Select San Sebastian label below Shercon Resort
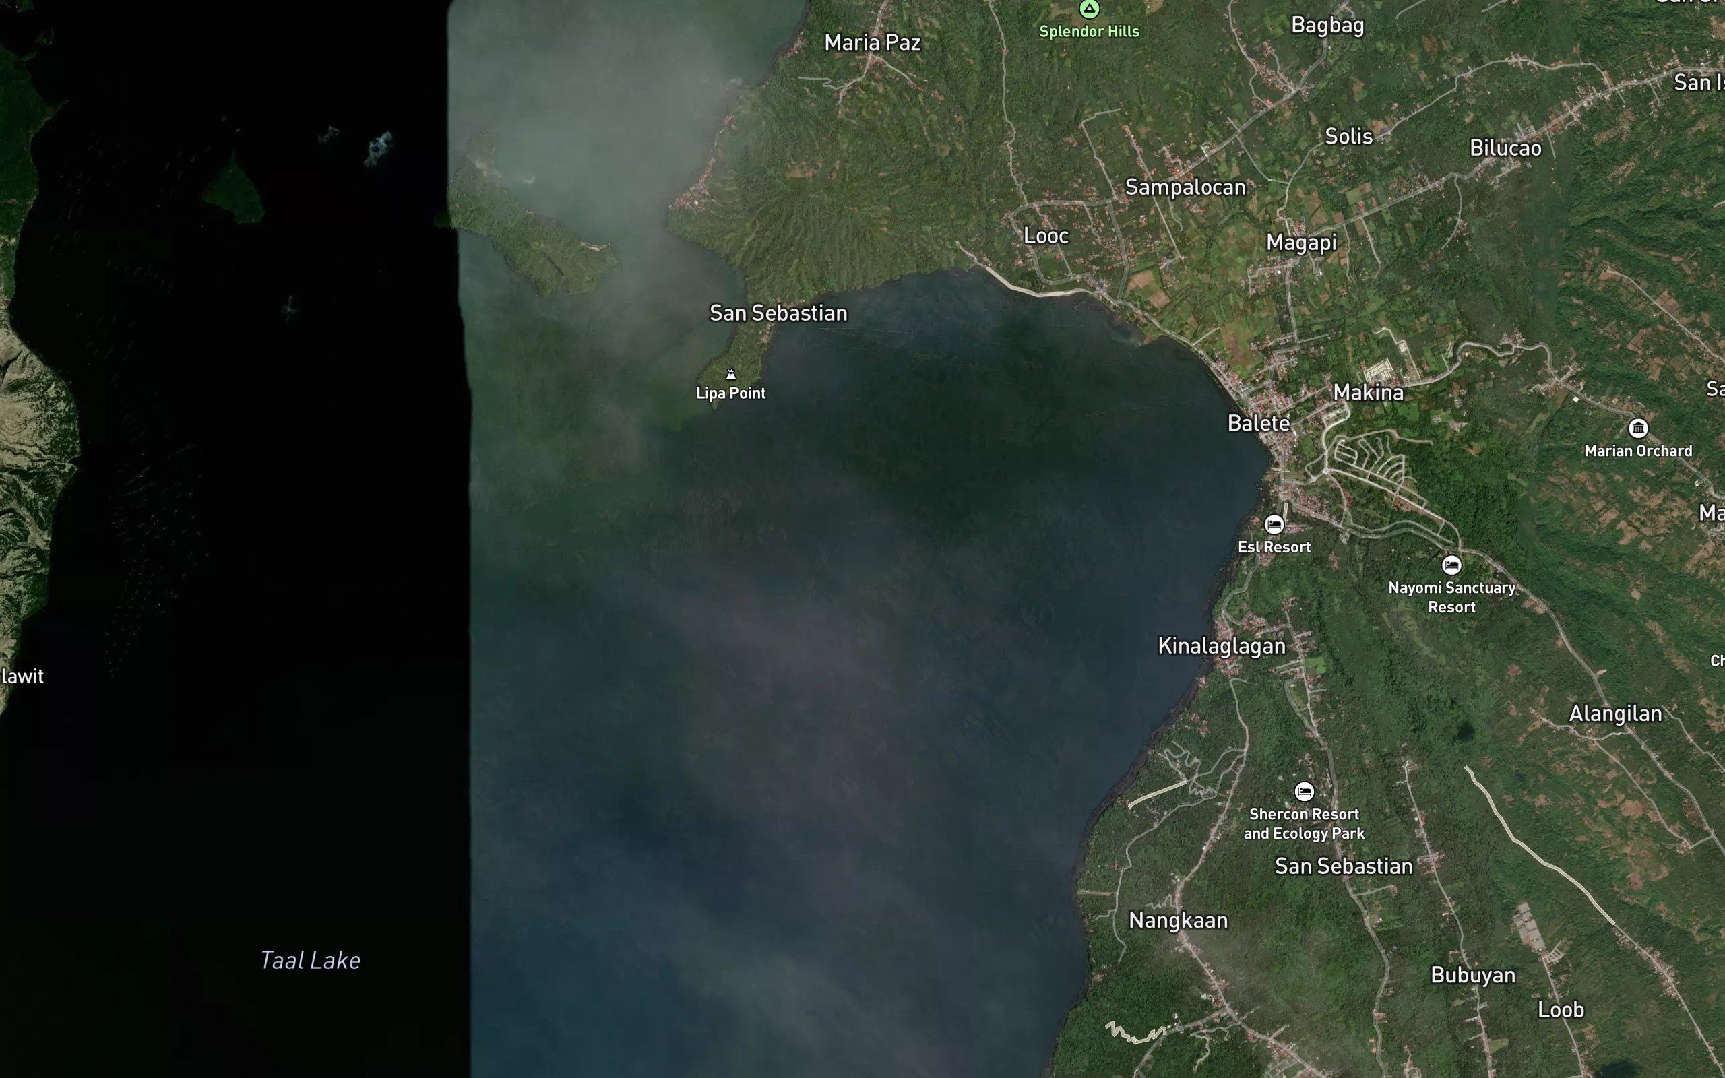This screenshot has width=1725, height=1078. pos(1344,866)
